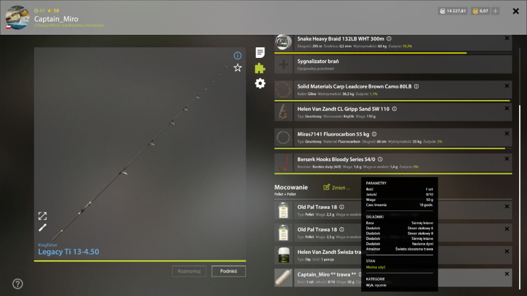This screenshot has width=527, height=296.
Task: Click the pencil rename icon
Action: 42,228
